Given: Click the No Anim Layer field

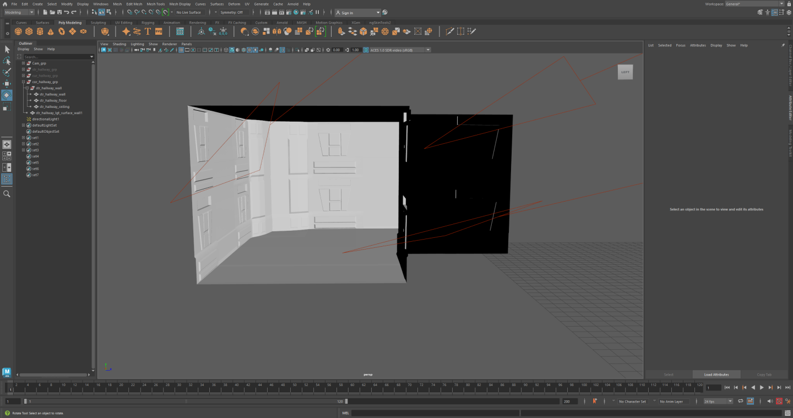Looking at the screenshot, I should click(x=673, y=401).
